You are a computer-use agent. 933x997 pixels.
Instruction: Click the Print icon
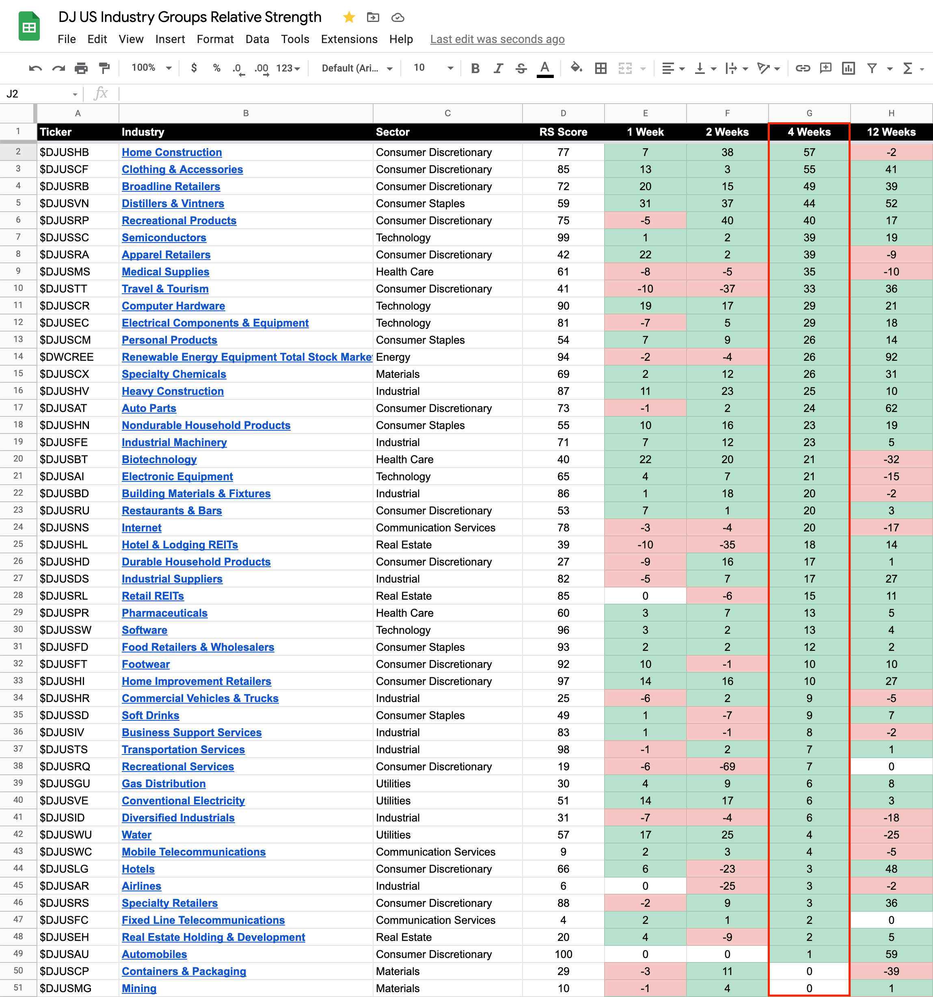click(81, 68)
